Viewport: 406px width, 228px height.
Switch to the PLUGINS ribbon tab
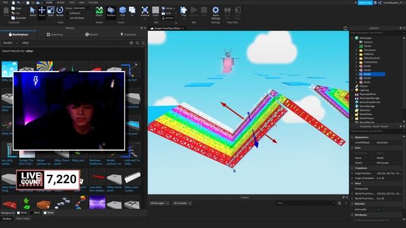pos(93,3)
